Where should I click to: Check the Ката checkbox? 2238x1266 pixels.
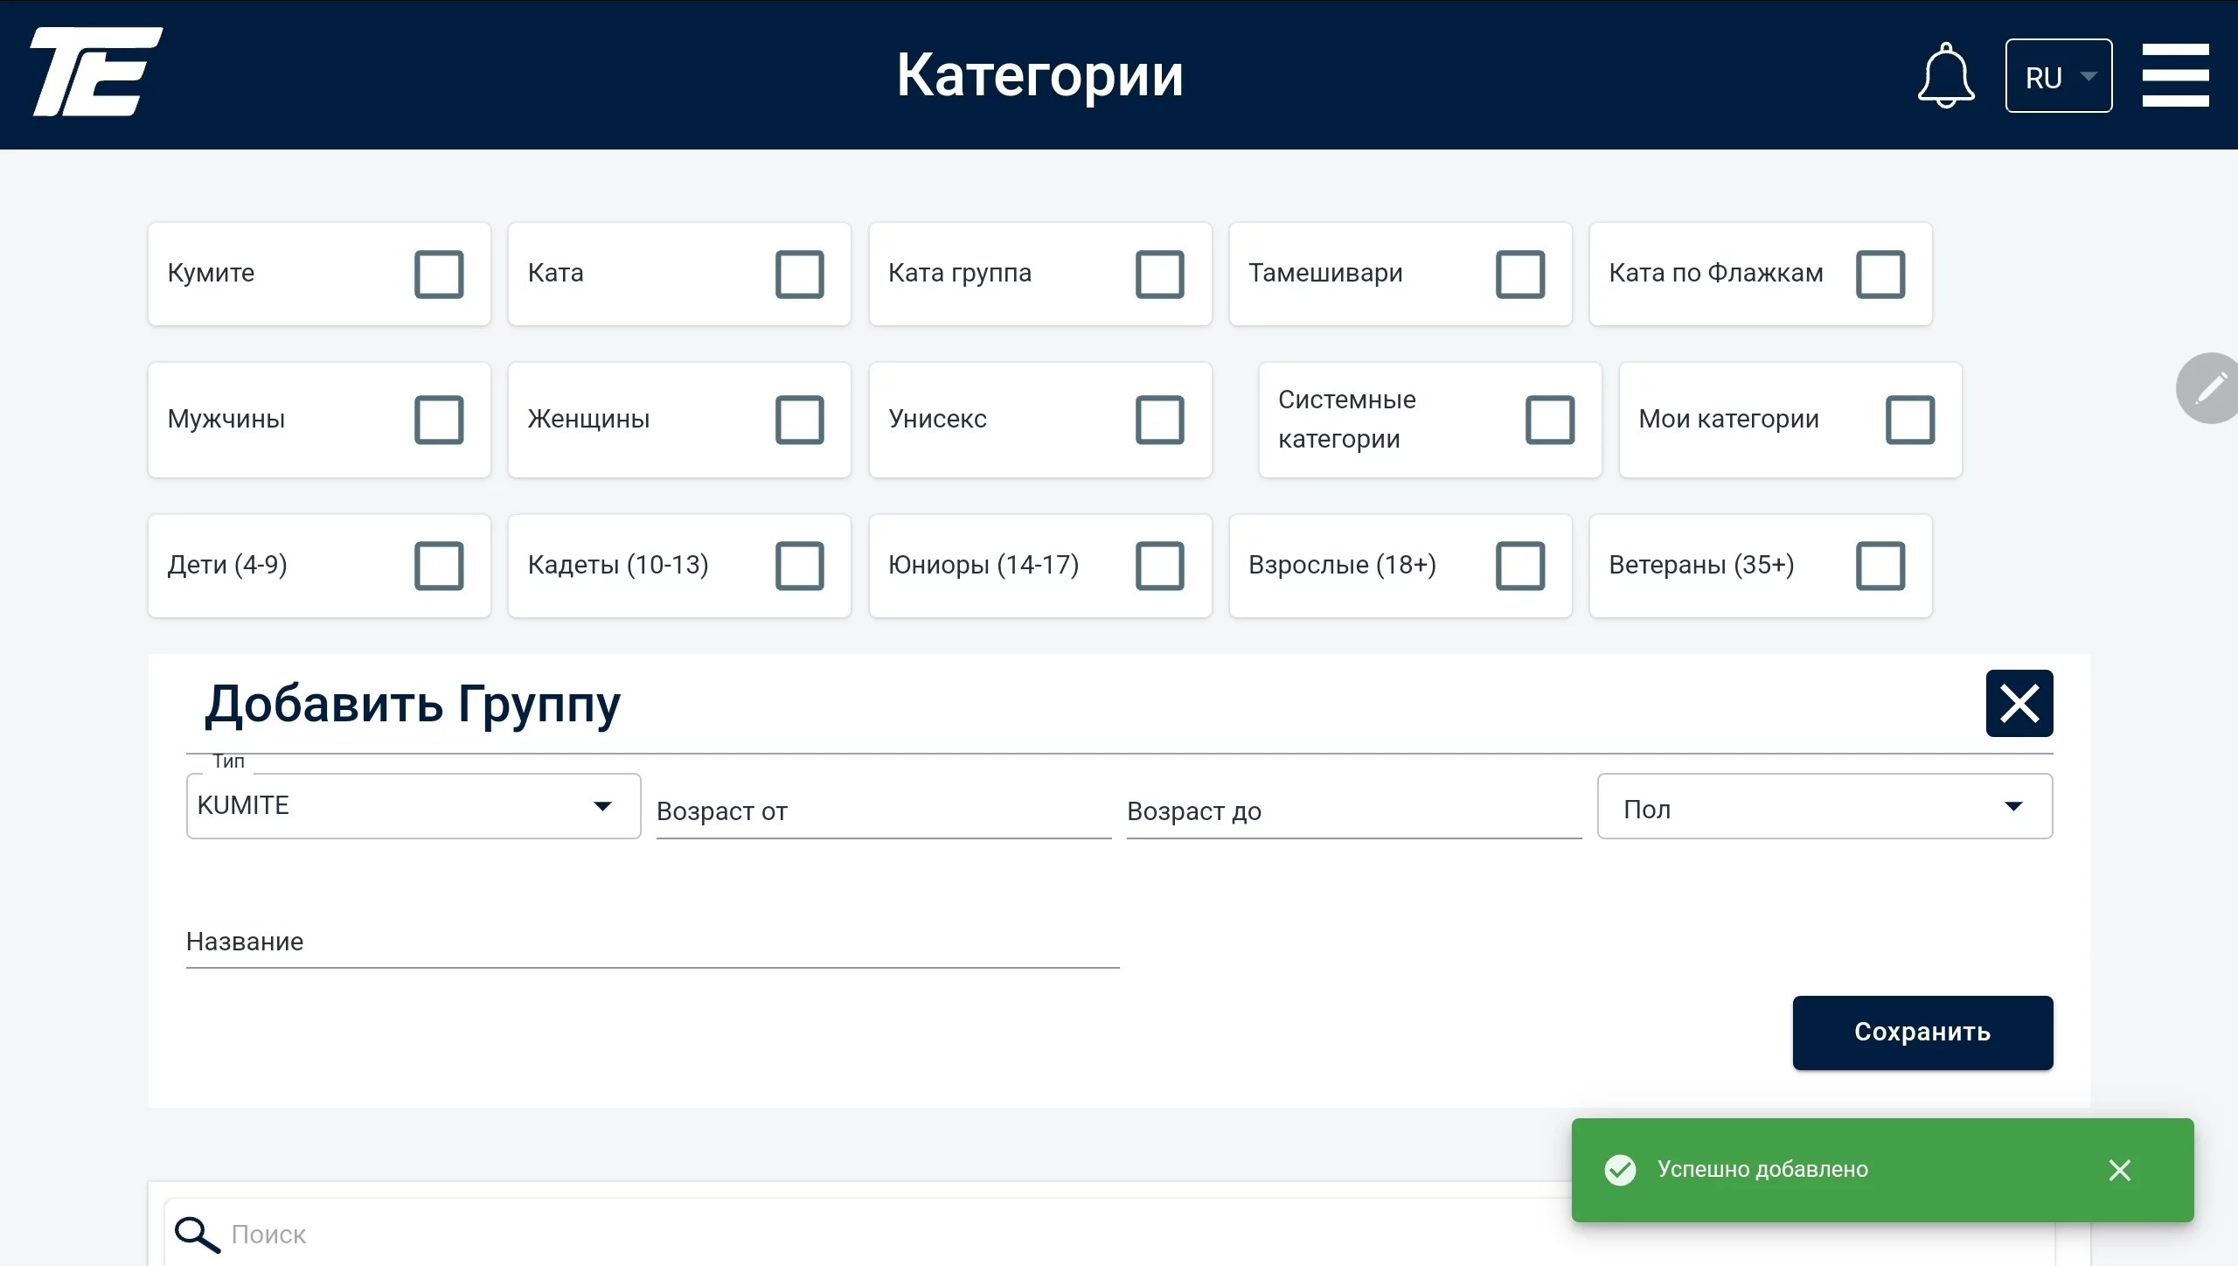(x=799, y=275)
